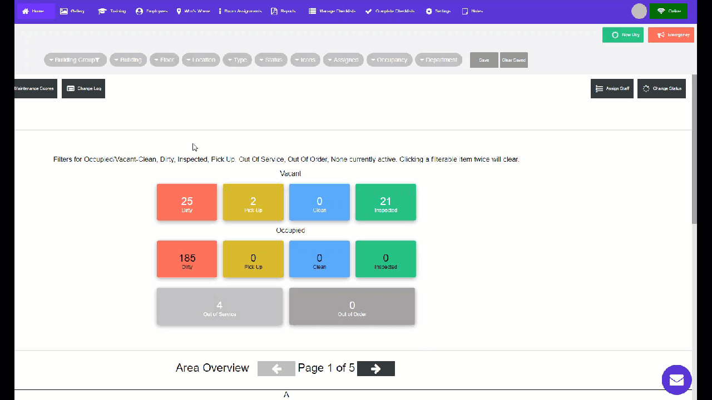Open the Reports menu item
Viewport: 712px width, 400px height.
tap(284, 11)
